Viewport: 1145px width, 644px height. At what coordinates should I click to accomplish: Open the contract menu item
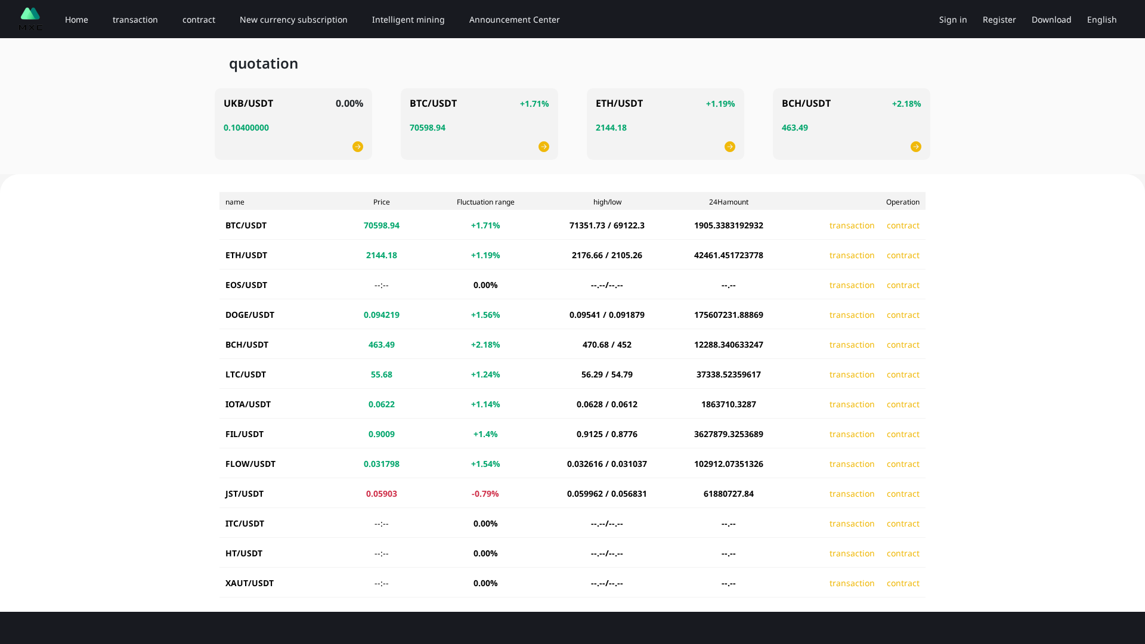(x=199, y=19)
